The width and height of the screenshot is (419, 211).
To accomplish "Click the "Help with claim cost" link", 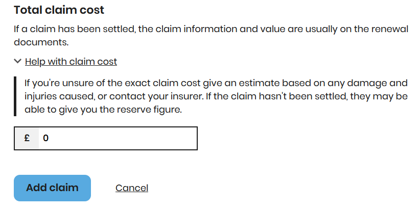I will pos(71,62).
